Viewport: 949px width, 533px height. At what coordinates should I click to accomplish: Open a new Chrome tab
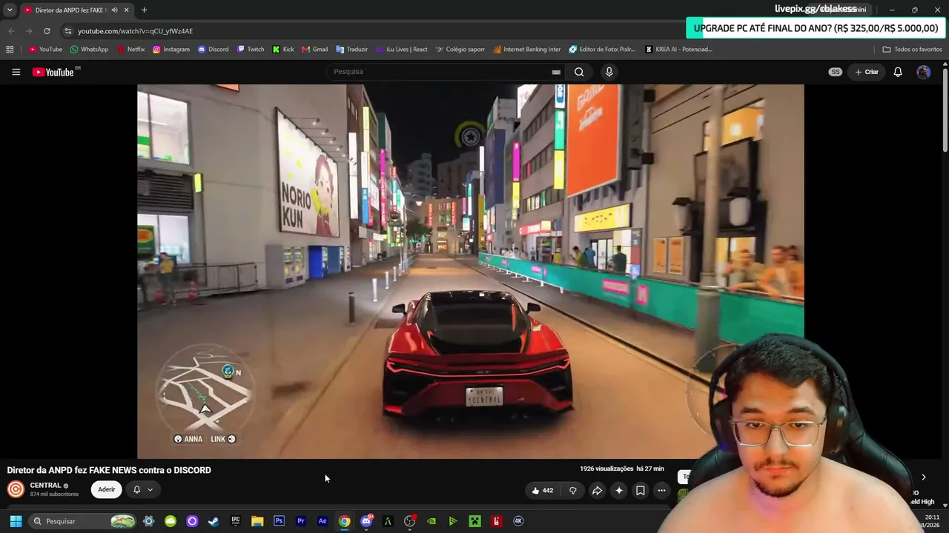point(144,10)
